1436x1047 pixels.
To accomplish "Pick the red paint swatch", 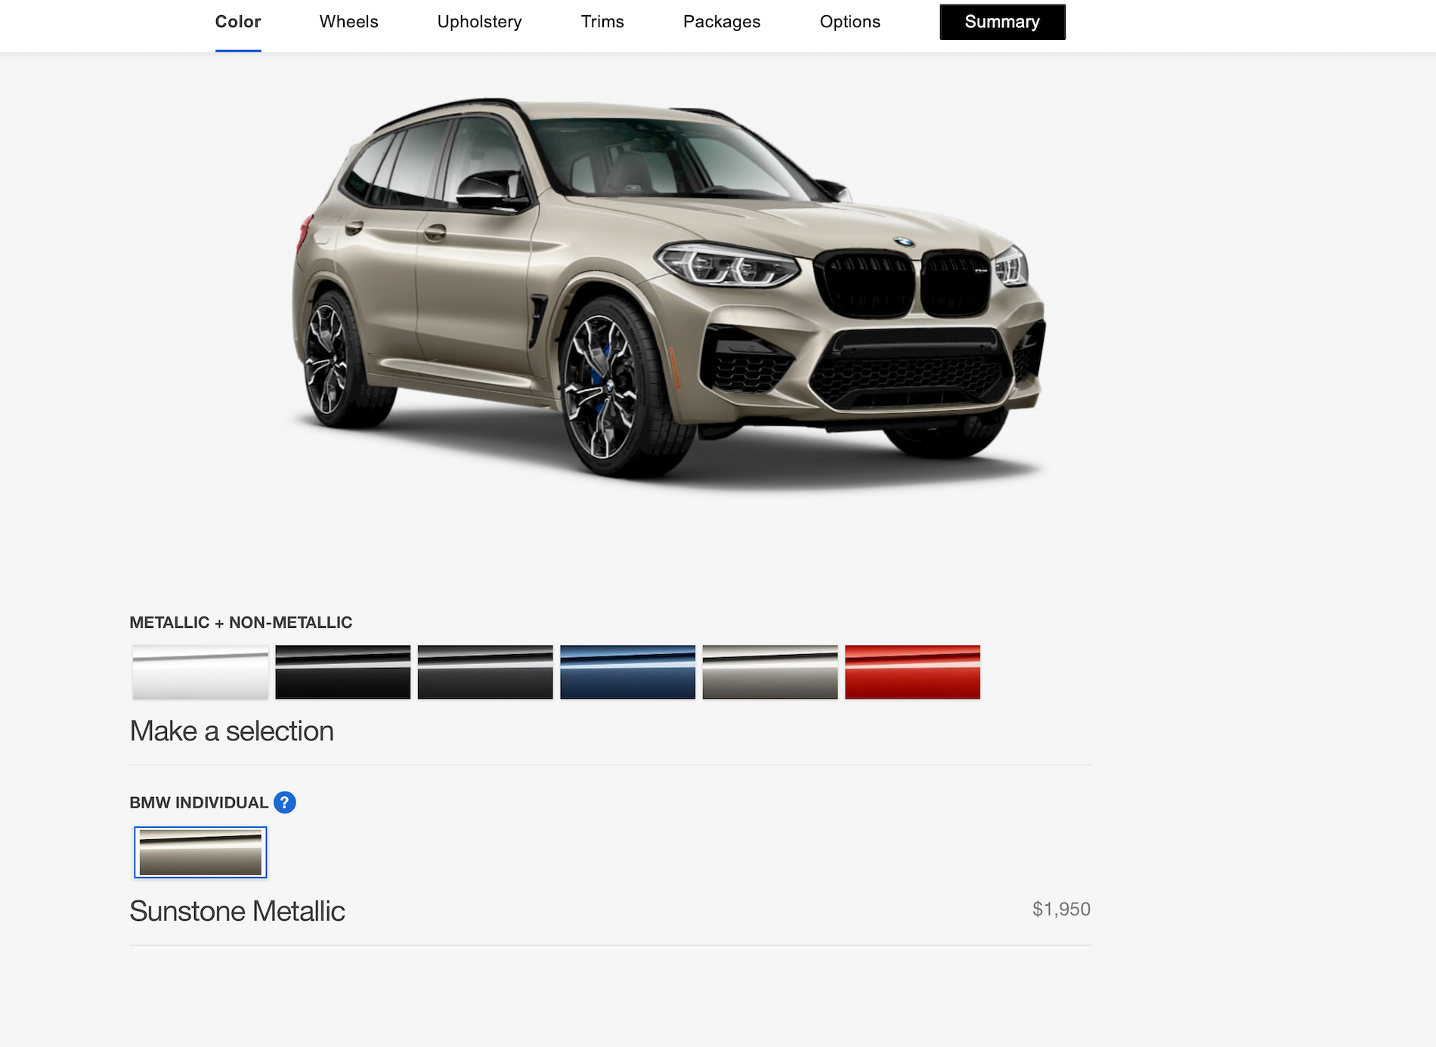I will [x=912, y=672].
